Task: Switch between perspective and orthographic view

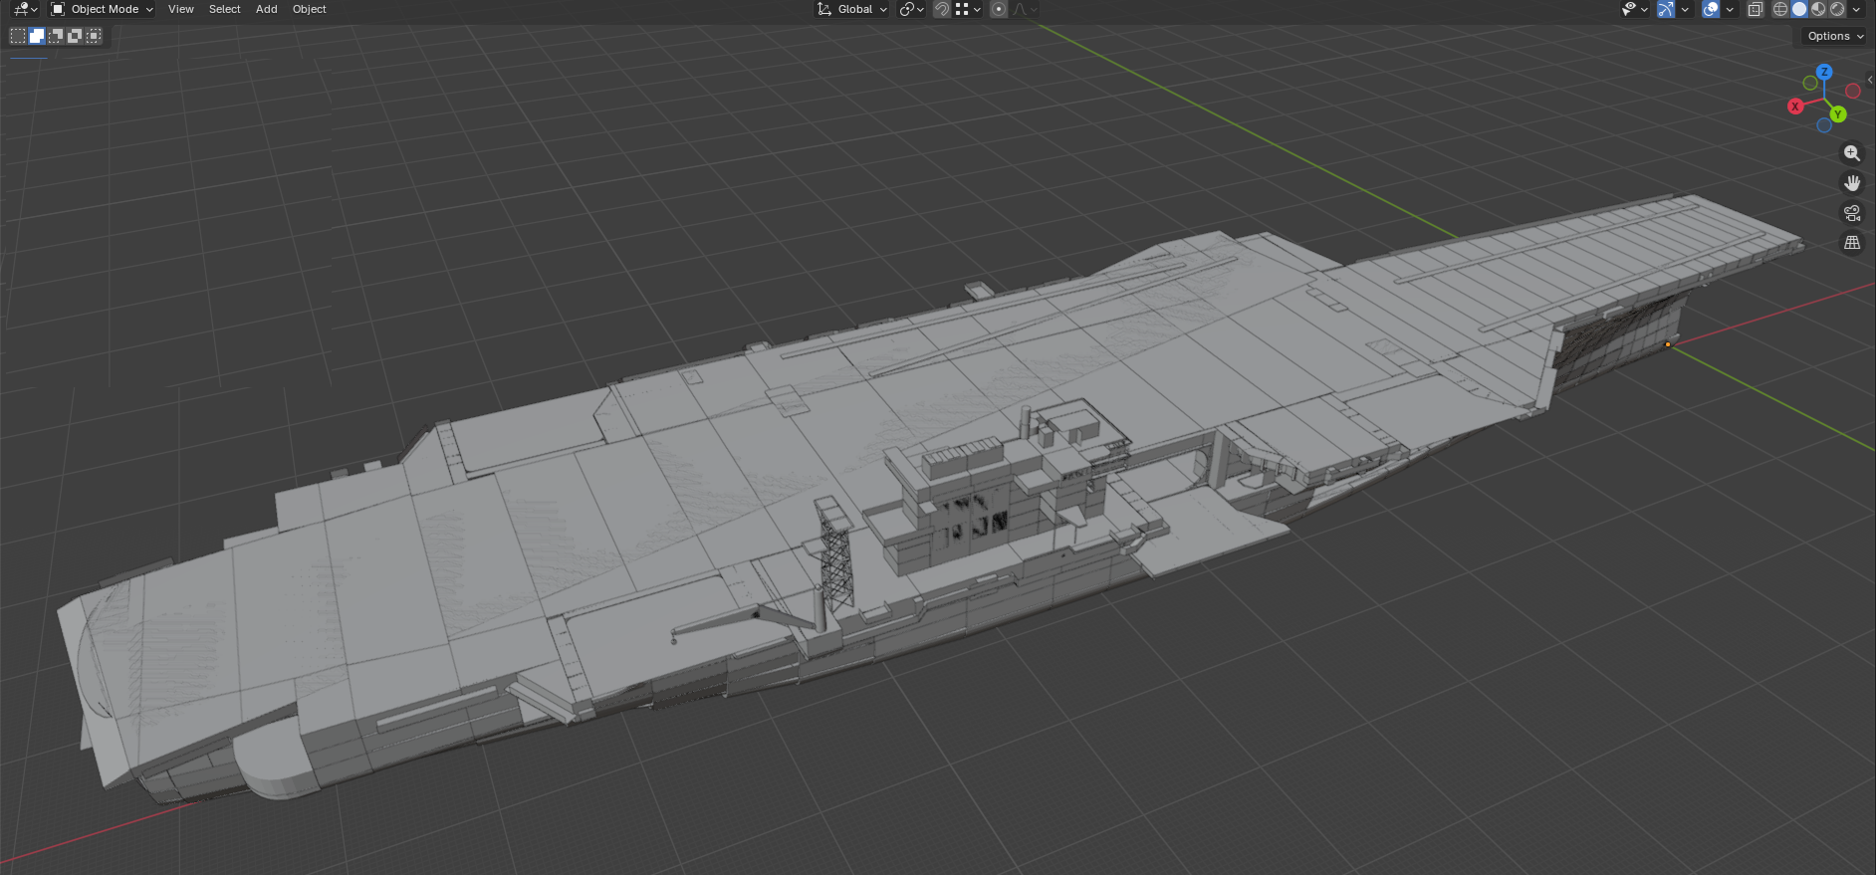Action: (x=1852, y=243)
